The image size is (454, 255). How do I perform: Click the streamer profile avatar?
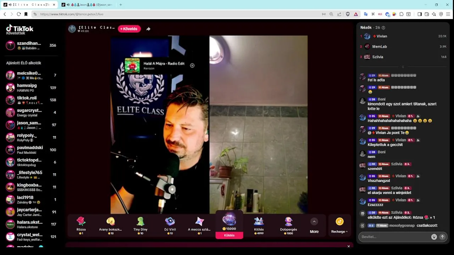click(x=72, y=29)
